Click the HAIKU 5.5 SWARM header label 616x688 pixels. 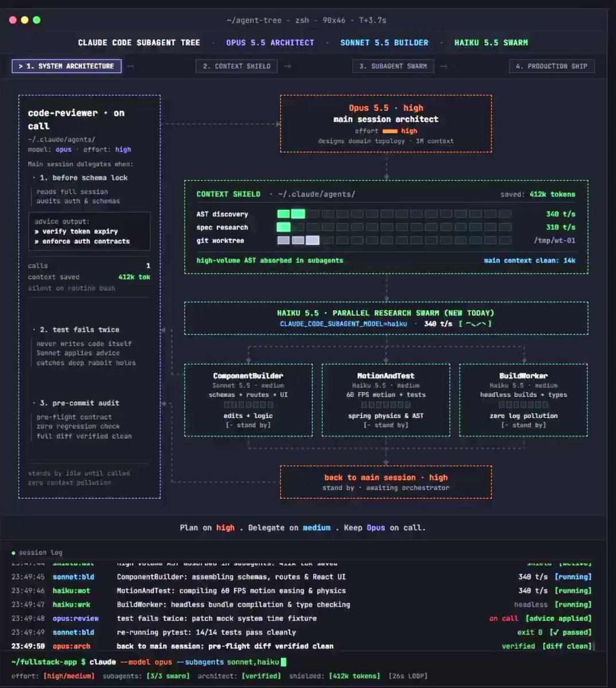[x=491, y=42]
